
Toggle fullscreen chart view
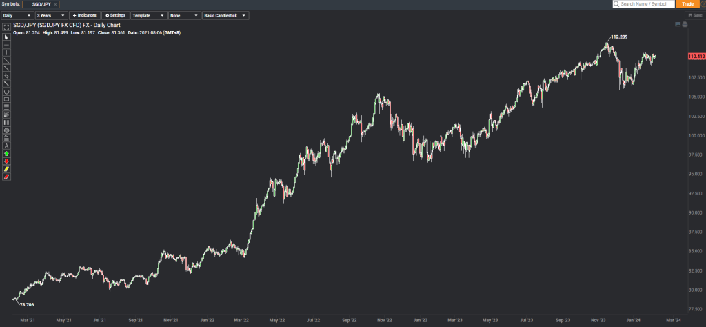[x=7, y=27]
